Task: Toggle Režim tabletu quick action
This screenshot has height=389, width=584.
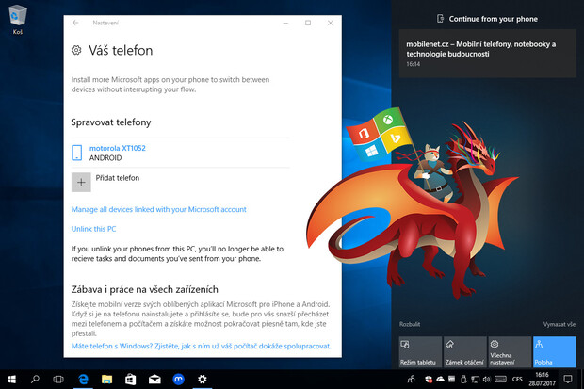Action: tap(420, 351)
